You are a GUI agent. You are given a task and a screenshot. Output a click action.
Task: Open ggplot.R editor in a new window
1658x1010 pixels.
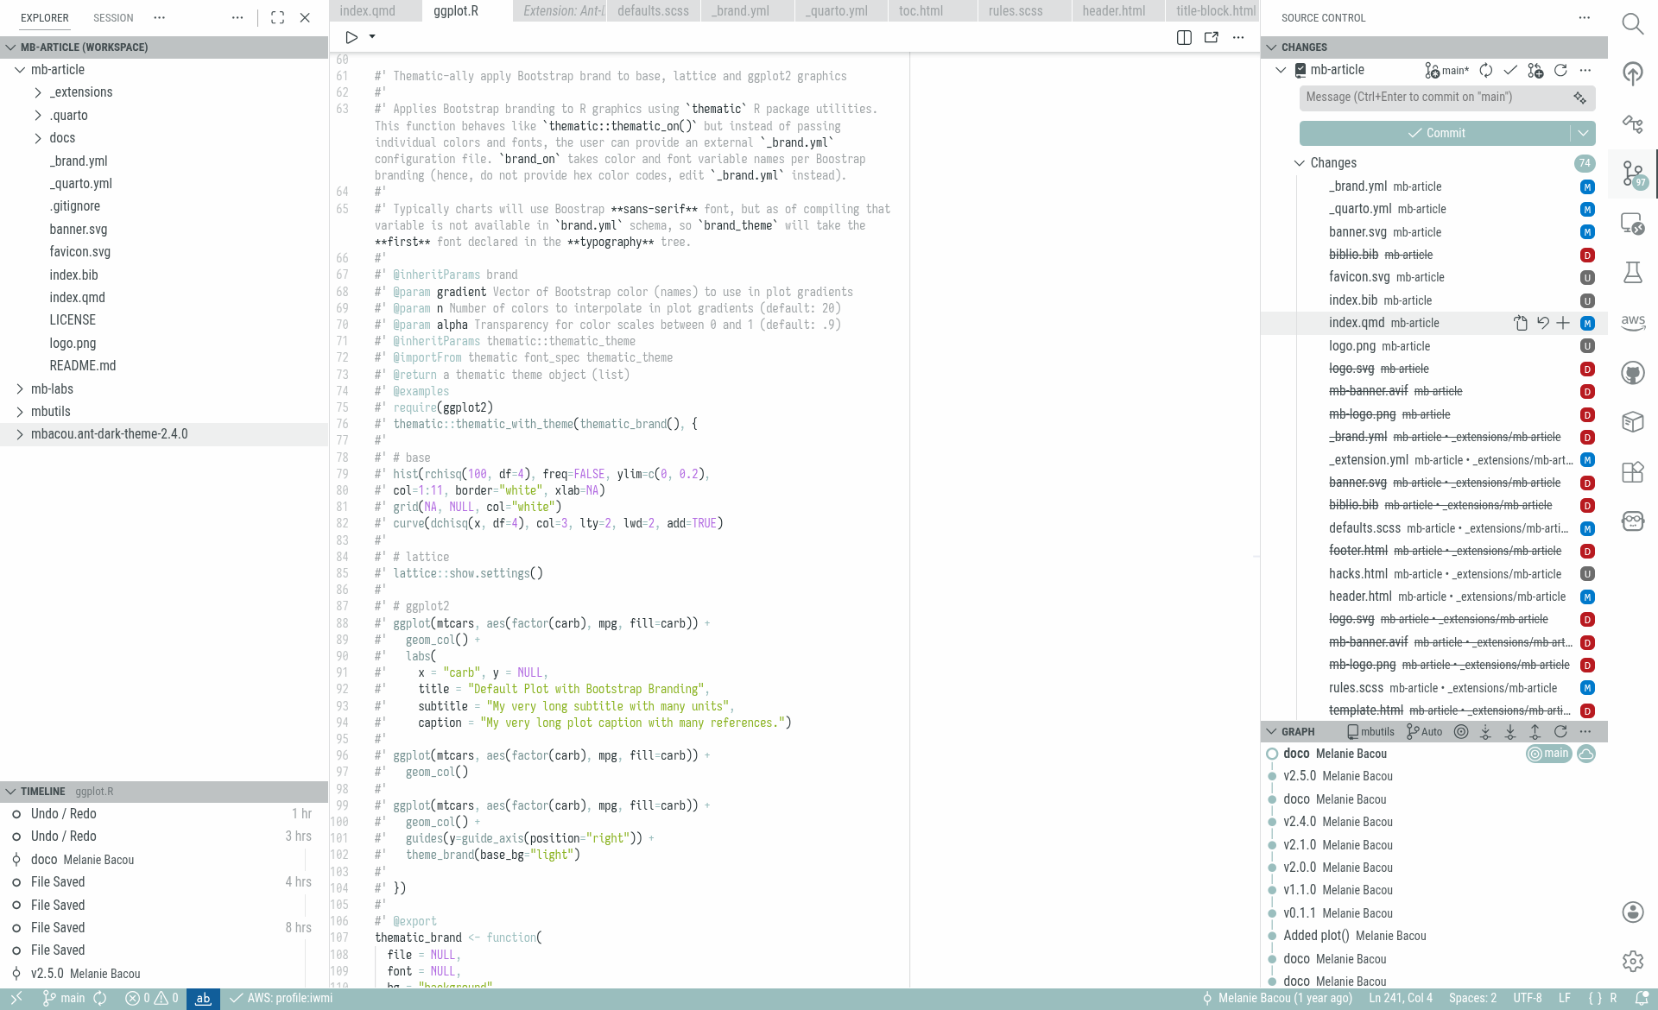[1212, 37]
